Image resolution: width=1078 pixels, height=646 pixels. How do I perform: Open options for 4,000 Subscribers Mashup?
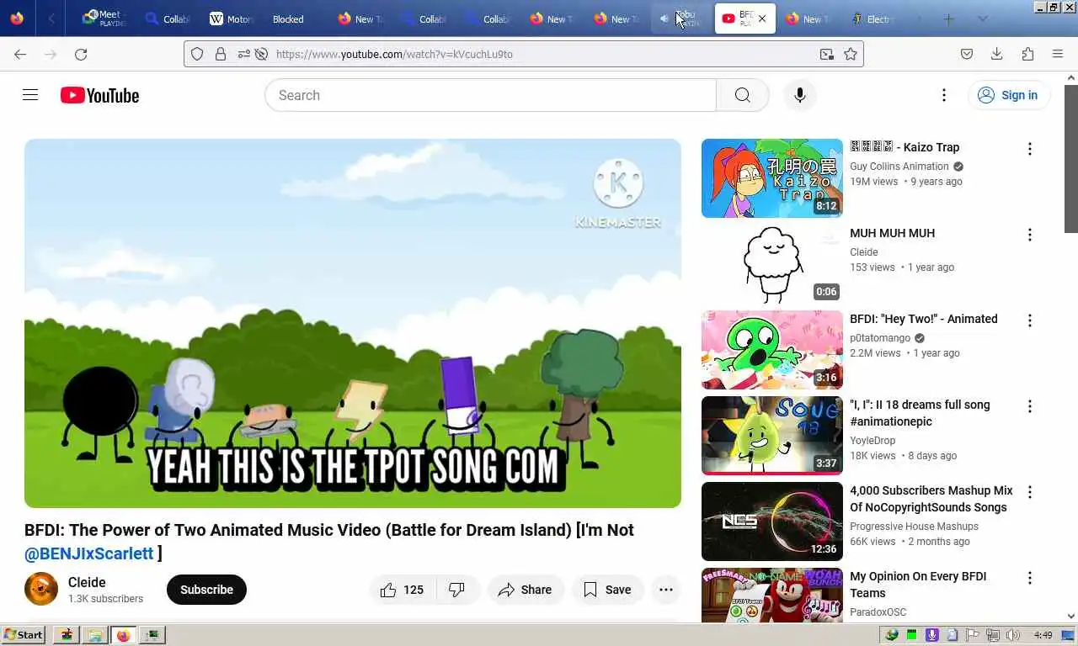click(x=1029, y=492)
